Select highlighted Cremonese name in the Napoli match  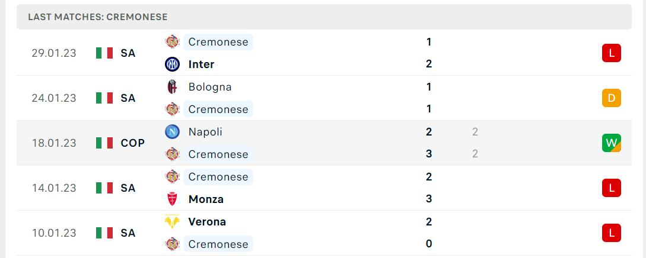click(218, 154)
